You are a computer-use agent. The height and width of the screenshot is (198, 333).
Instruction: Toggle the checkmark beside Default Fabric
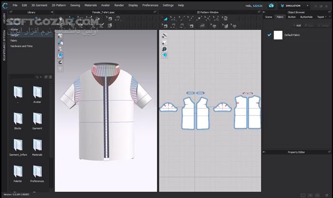pos(269,35)
